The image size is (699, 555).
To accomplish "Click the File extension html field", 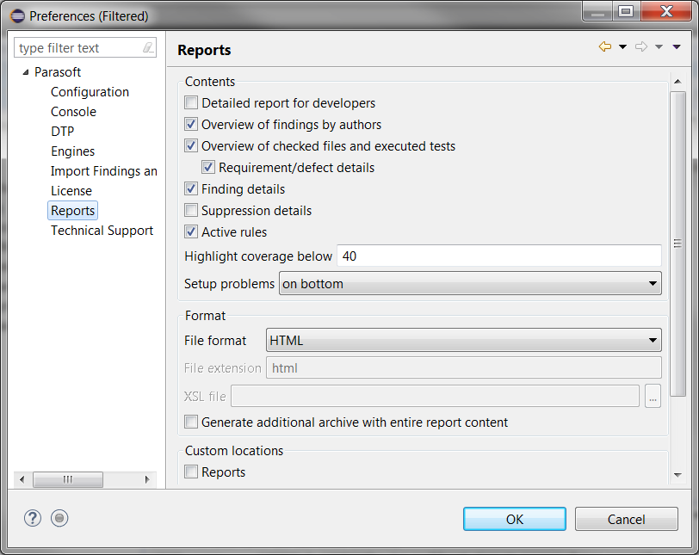I will click(x=464, y=368).
